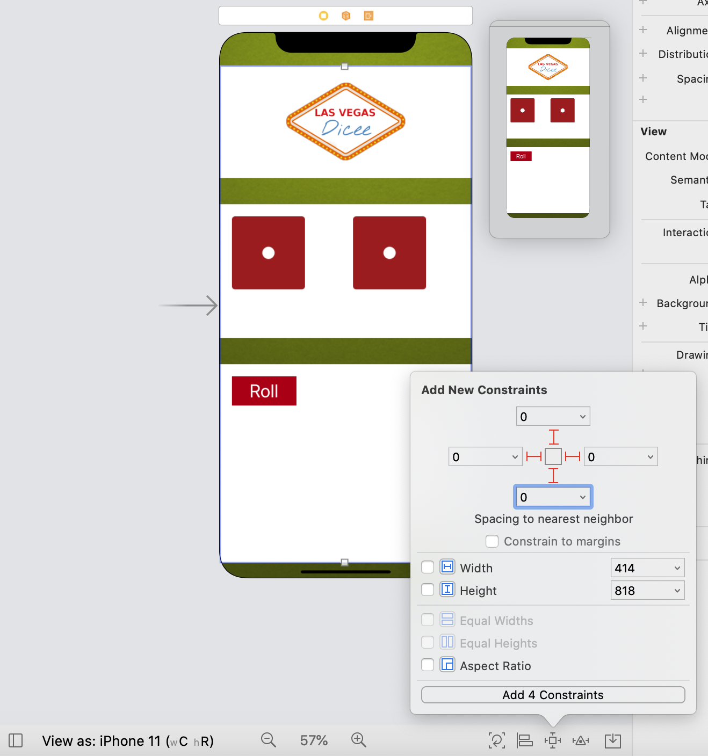Click the Add New Constraints toolbar icon
The image size is (708, 756).
[552, 740]
